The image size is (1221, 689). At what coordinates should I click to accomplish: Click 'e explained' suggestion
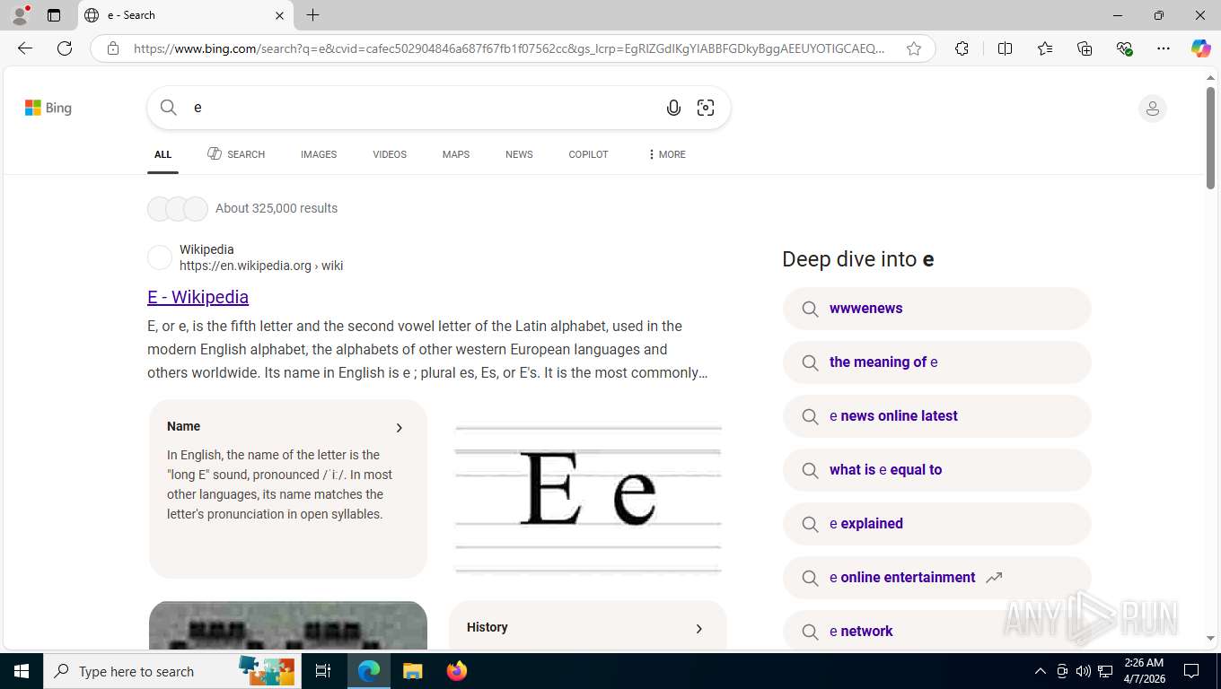click(936, 524)
